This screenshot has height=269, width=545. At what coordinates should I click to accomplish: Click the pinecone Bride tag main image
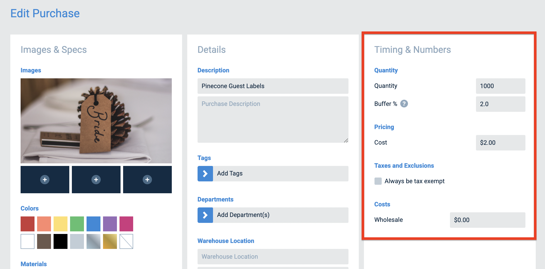[96, 121]
